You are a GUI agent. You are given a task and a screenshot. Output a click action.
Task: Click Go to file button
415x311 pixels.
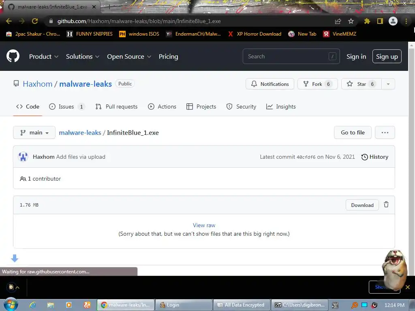353,132
